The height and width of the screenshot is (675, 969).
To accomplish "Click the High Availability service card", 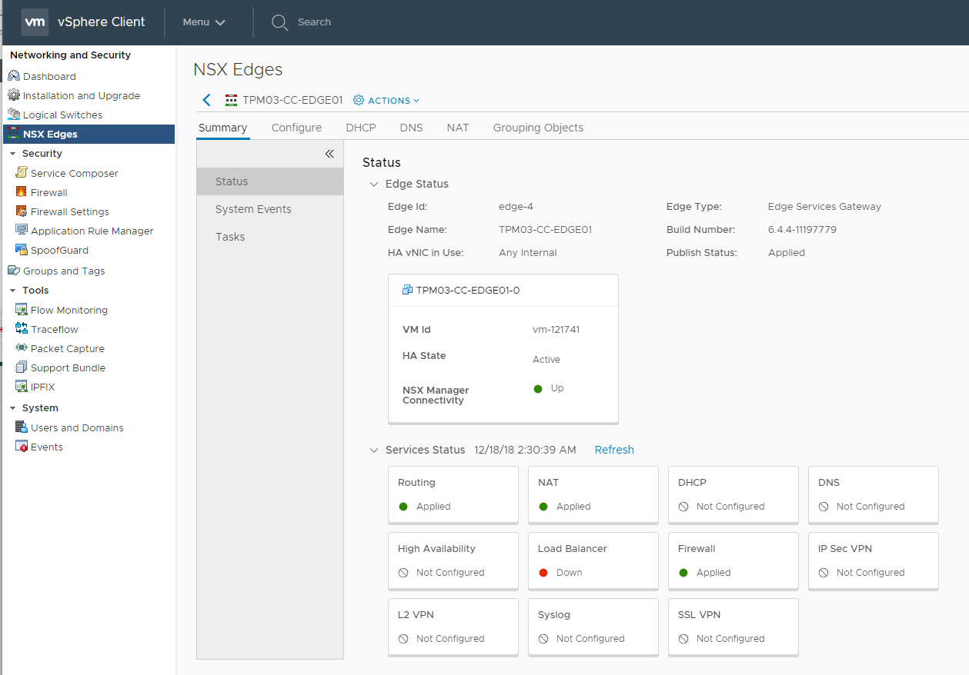I will pyautogui.click(x=453, y=560).
